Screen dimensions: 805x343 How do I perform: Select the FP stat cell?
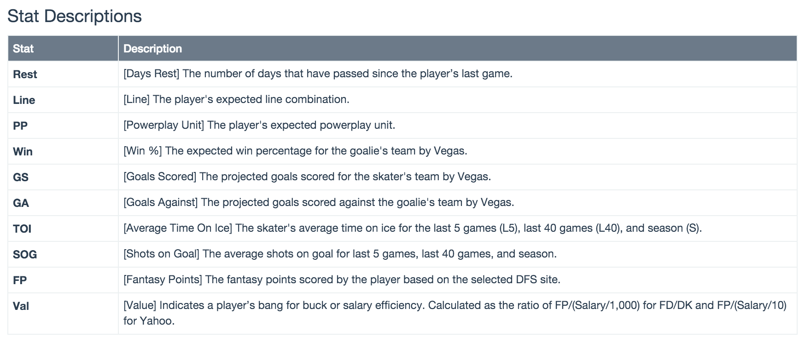tap(20, 280)
